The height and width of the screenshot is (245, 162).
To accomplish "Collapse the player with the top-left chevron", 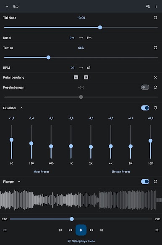I will point(7,6).
